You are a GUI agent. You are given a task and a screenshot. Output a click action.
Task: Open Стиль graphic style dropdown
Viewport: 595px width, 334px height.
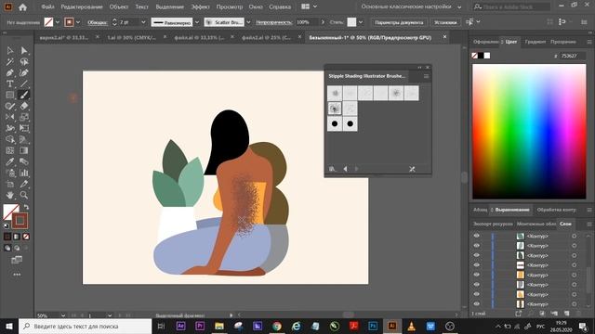(361, 22)
